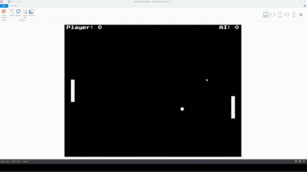Switch preview to tablet portrait view
Screen dimensions: 307x172
coord(280,15)
